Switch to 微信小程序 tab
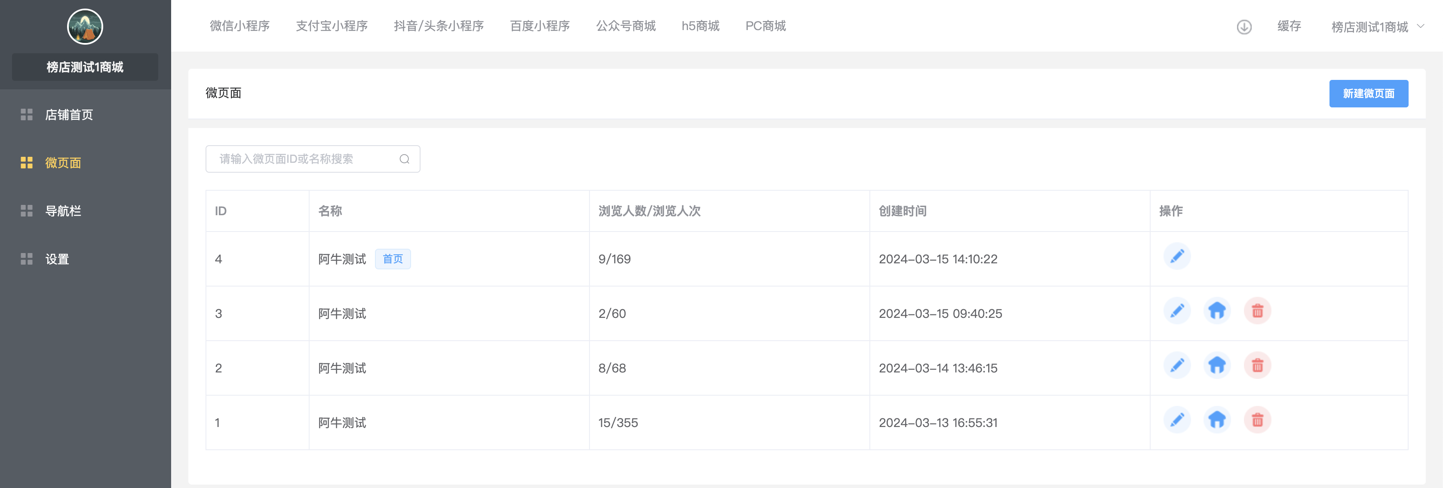The height and width of the screenshot is (488, 1443). coord(240,26)
